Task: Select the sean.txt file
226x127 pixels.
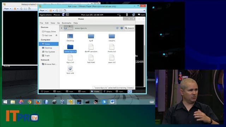Action: coord(112,59)
